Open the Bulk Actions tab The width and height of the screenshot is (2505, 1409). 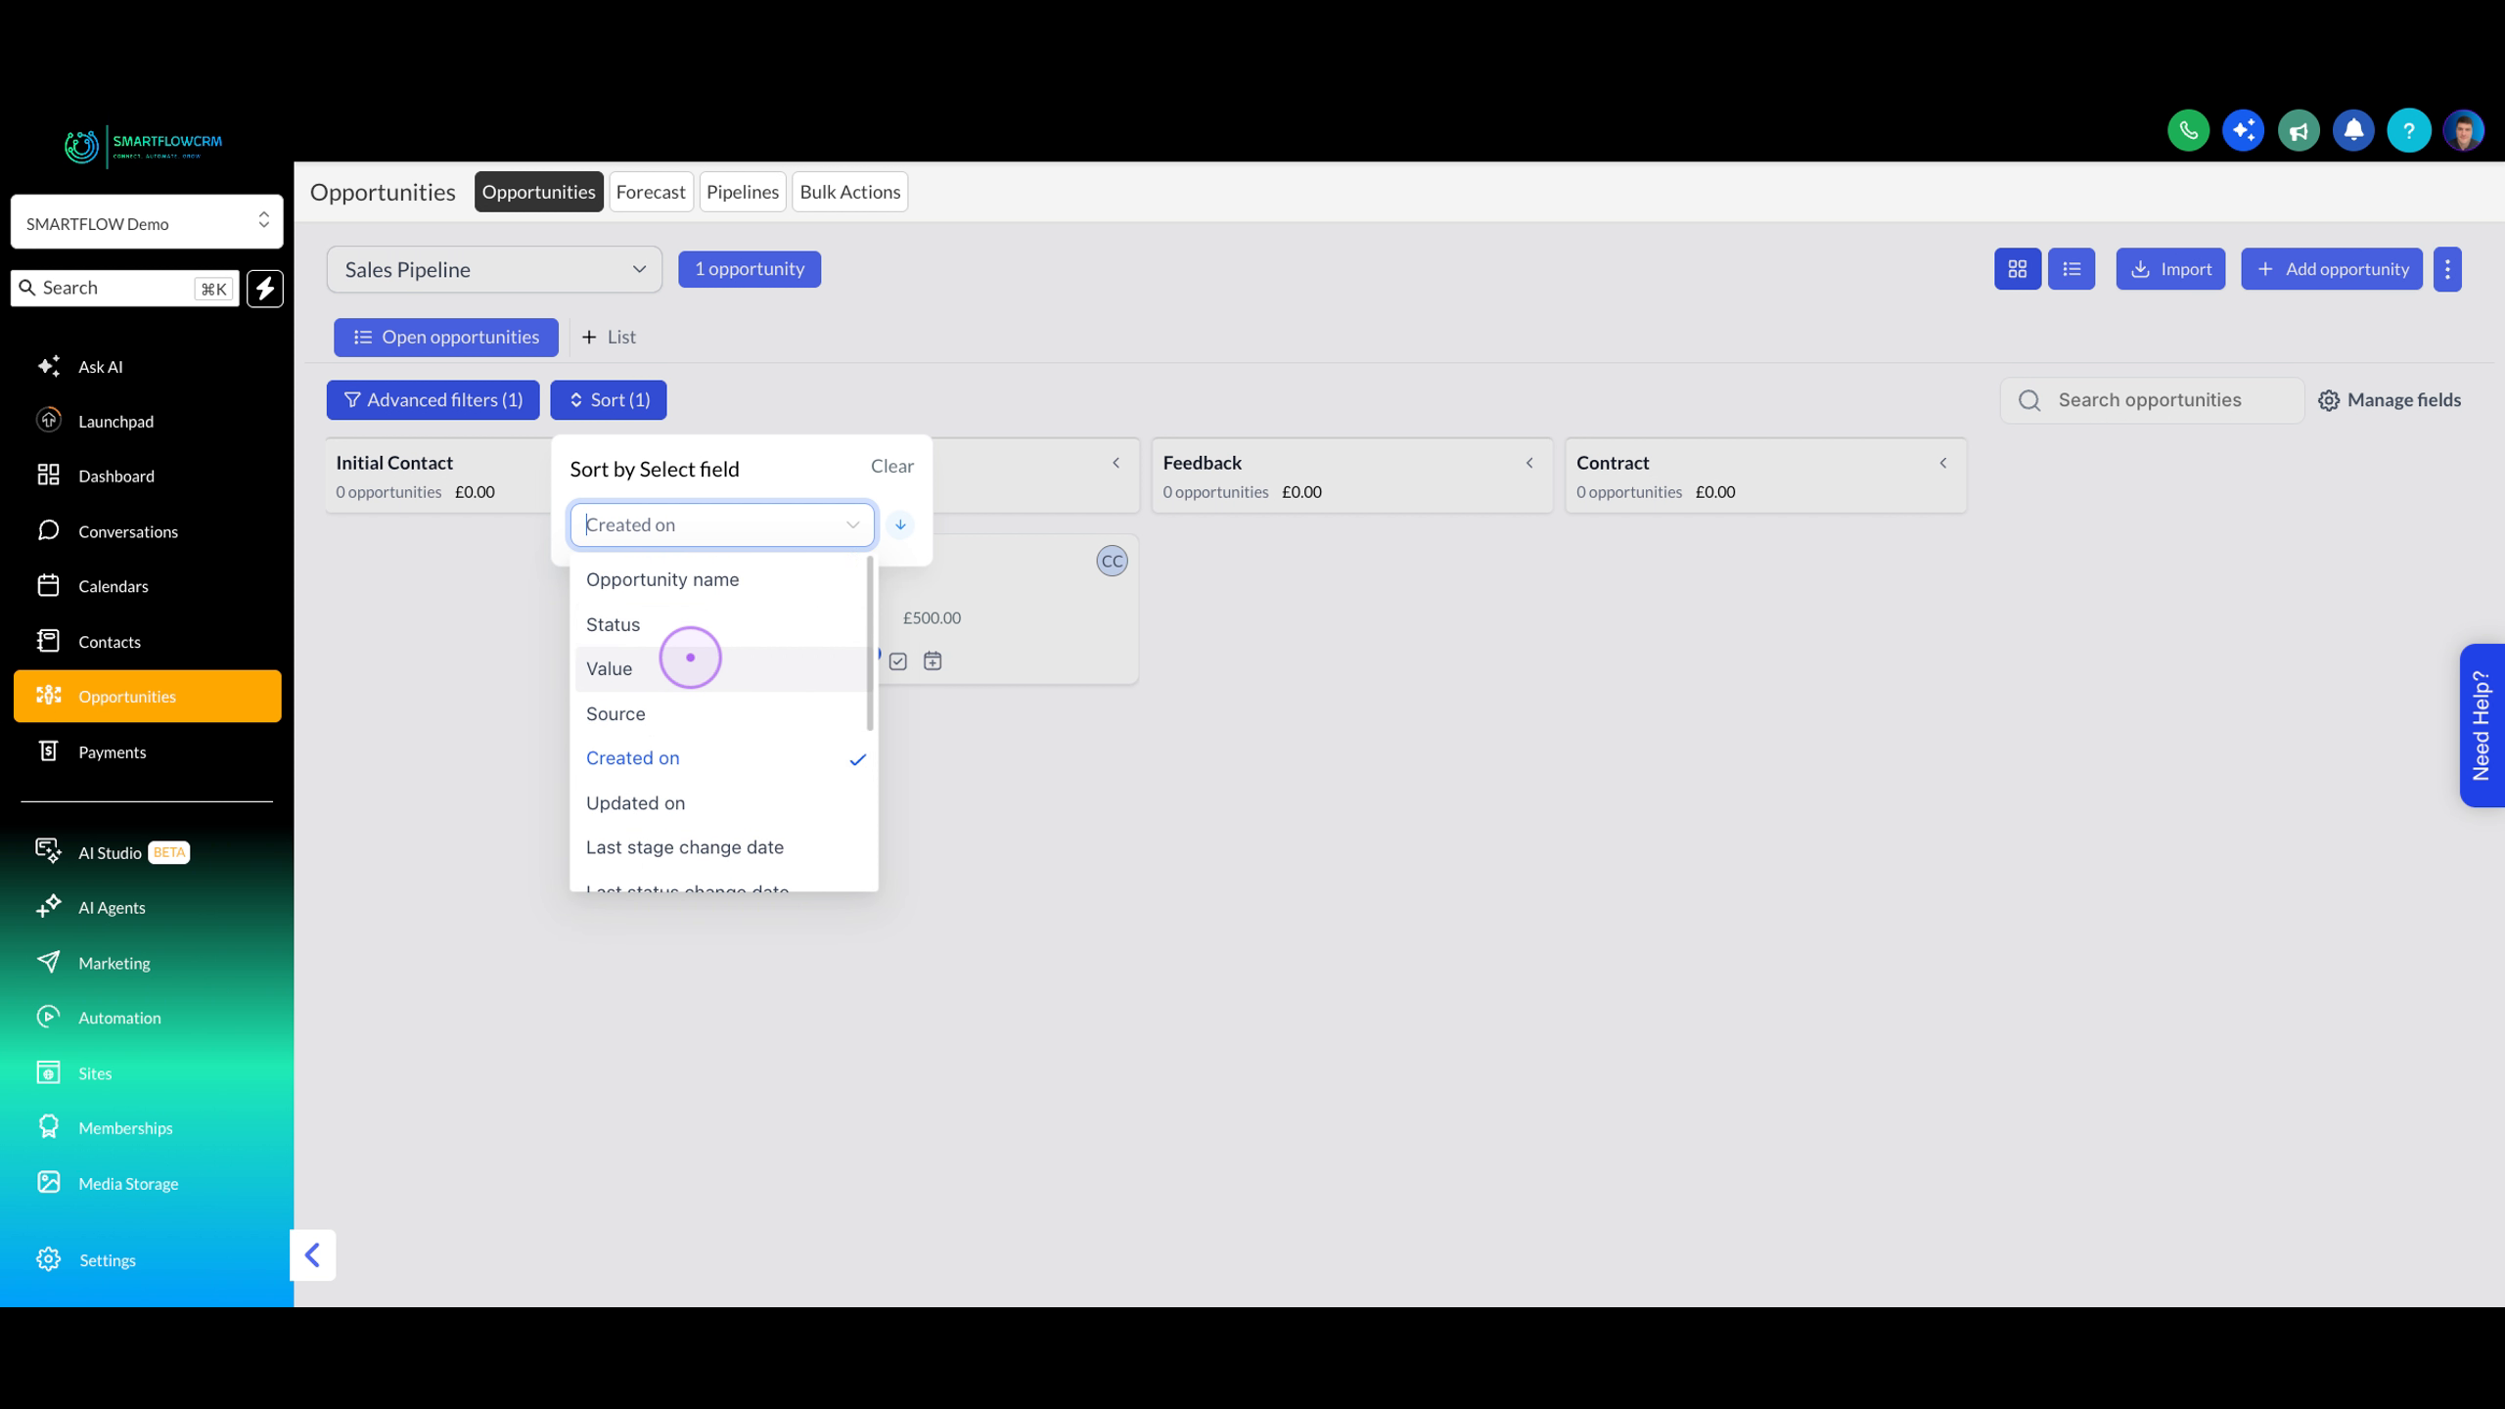[849, 192]
